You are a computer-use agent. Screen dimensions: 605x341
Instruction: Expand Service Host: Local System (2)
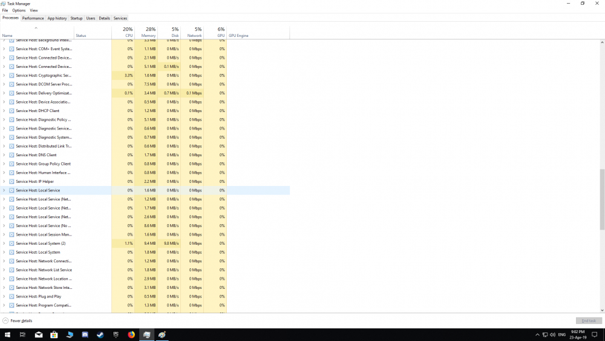tap(4, 243)
